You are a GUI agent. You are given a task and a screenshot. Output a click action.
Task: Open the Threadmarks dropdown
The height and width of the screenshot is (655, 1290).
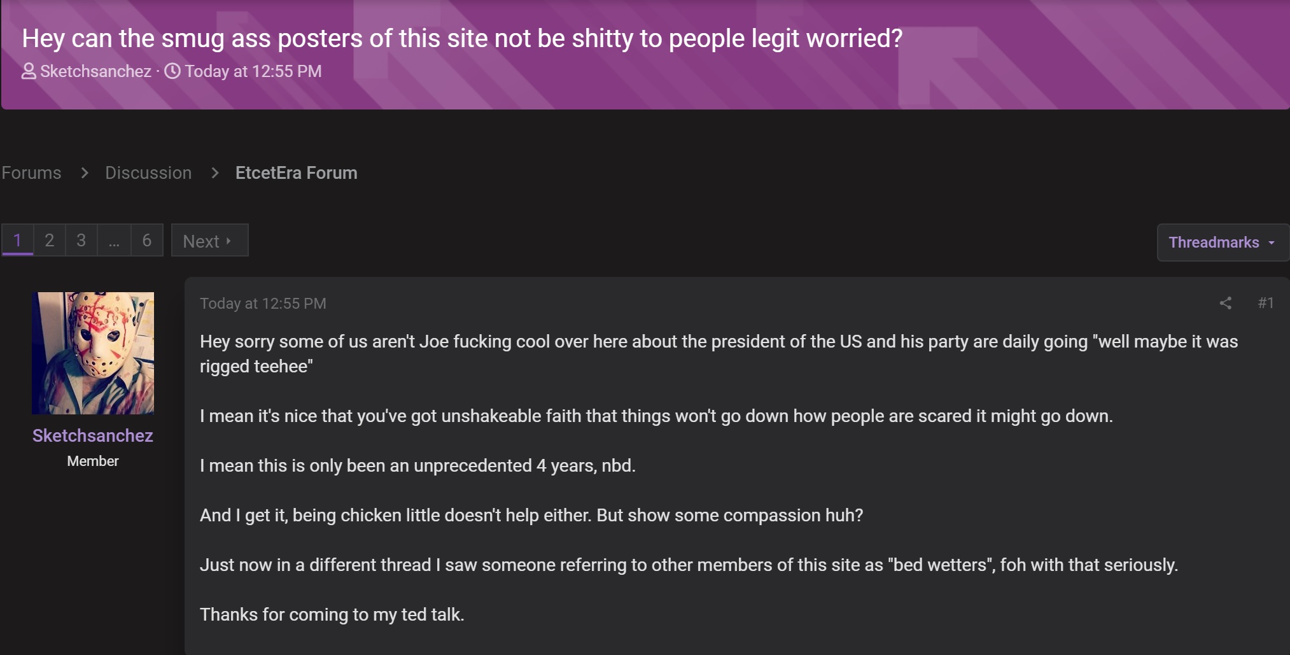click(1223, 243)
